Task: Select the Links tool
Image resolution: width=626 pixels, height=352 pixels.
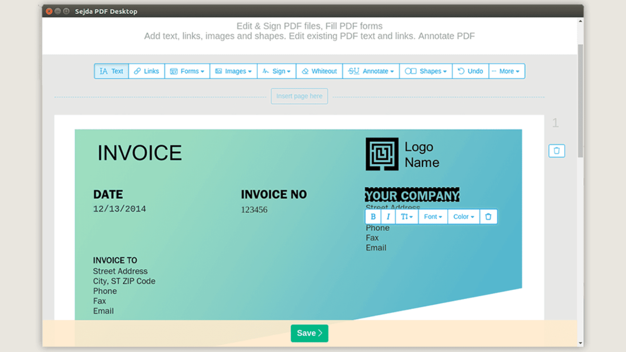Action: (147, 71)
